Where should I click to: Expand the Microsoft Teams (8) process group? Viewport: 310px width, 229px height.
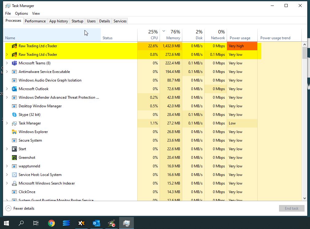coord(7,63)
